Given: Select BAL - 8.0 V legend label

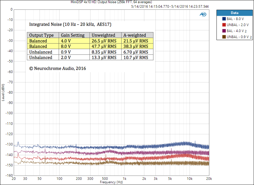Looking at the screenshot, I should (x=235, y=19).
